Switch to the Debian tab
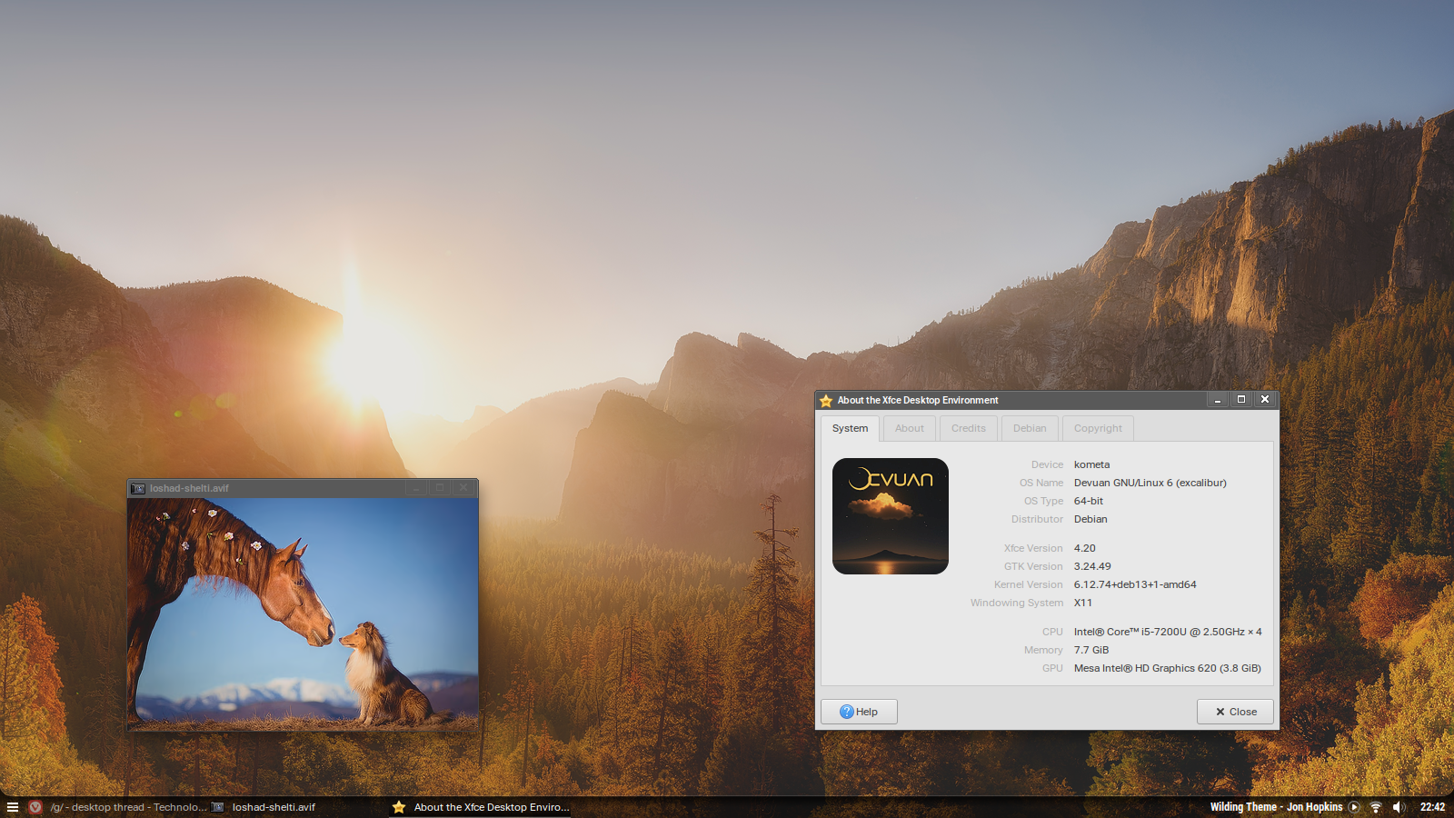Image resolution: width=1454 pixels, height=818 pixels. 1030,428
